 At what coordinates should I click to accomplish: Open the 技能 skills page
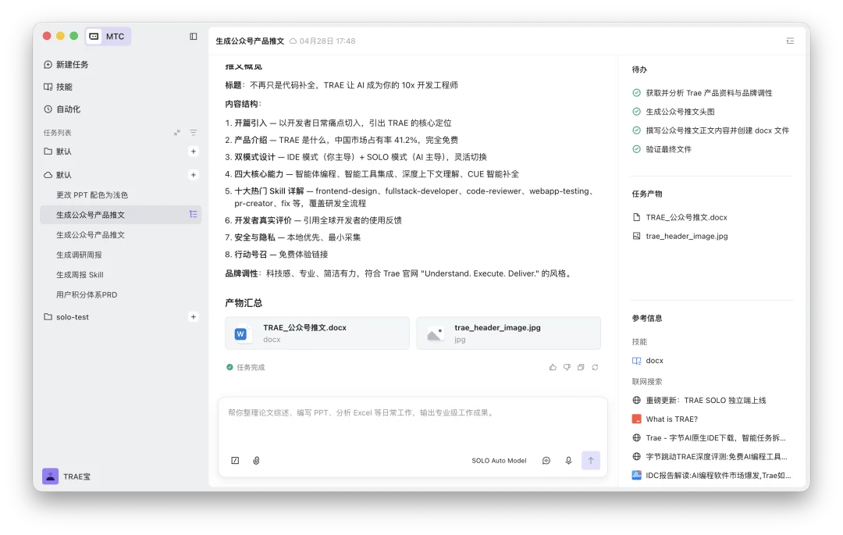[58, 87]
